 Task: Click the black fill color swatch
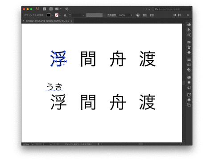49,15
